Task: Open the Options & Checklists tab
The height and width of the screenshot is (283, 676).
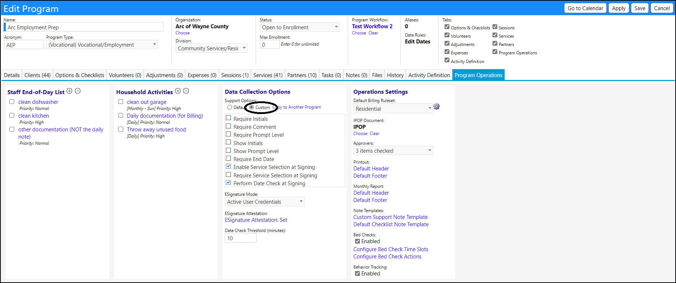Action: [80, 75]
